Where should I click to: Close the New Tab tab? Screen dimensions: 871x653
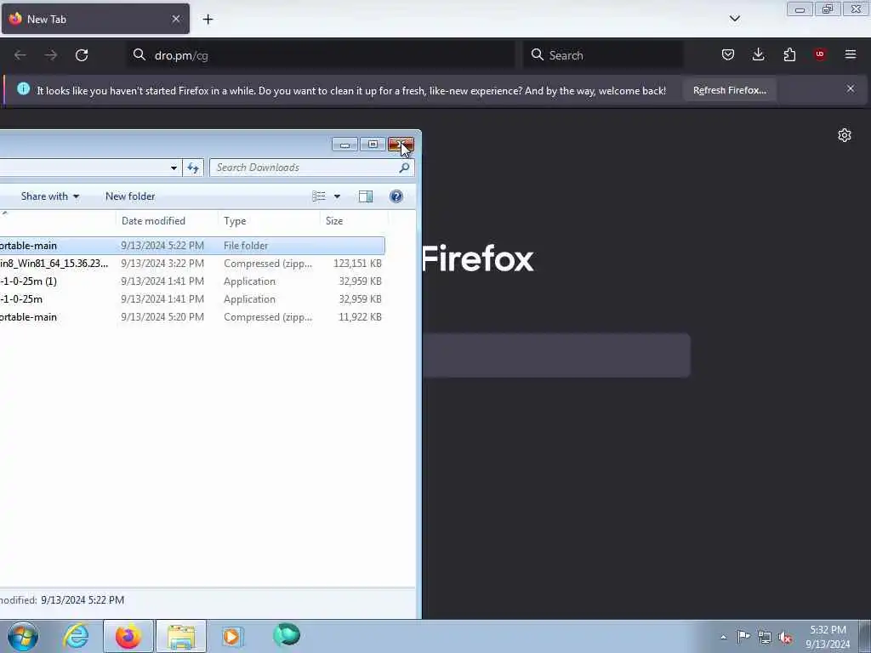point(176,19)
